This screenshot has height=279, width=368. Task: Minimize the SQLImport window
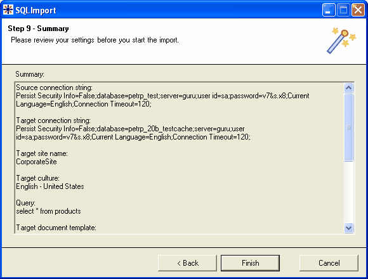tap(329, 10)
